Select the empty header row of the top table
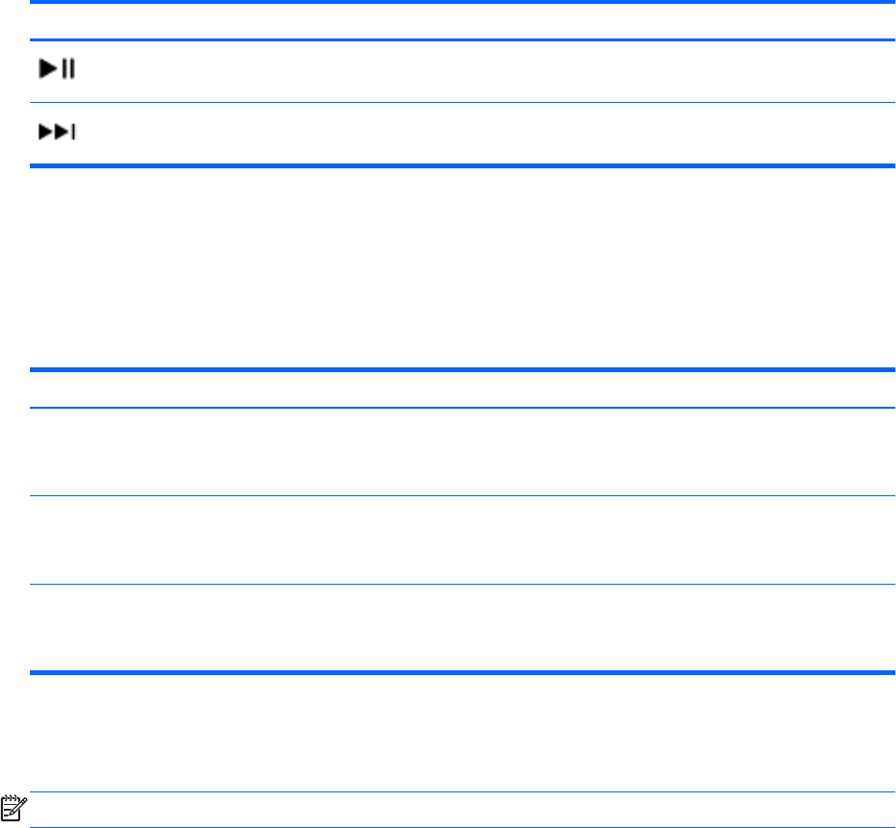 pos(462,21)
